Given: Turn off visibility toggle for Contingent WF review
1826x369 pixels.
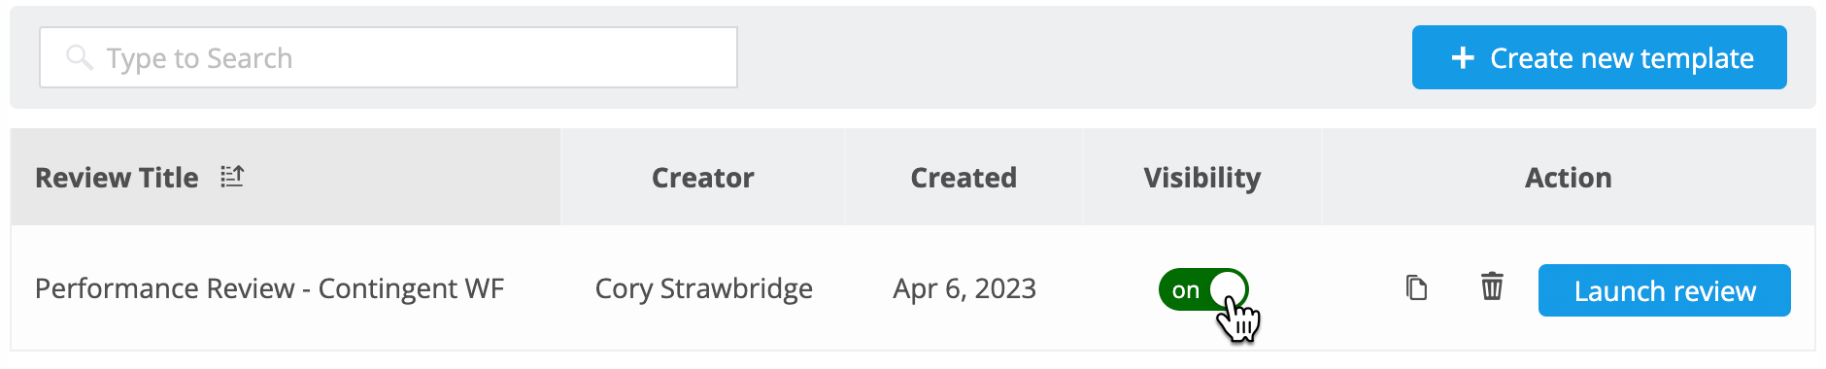Looking at the screenshot, I should [1202, 289].
